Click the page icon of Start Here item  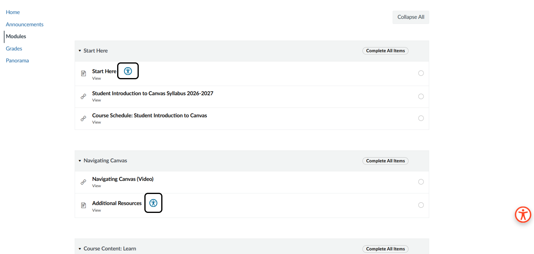84,73
